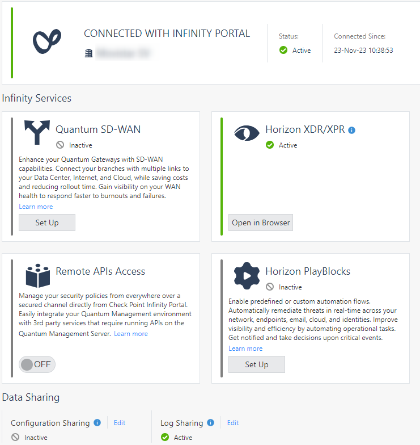Image resolution: width=420 pixels, height=445 pixels.
Task: Click the Quantum SD-WAN branching arrows icon
Action: 37,132
